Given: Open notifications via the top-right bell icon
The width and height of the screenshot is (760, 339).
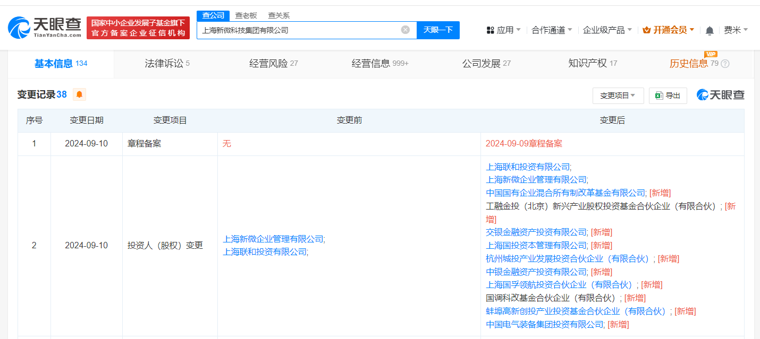Looking at the screenshot, I should point(710,30).
